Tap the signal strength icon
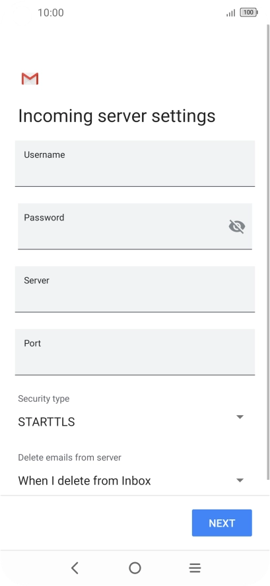270x586 pixels. click(231, 13)
